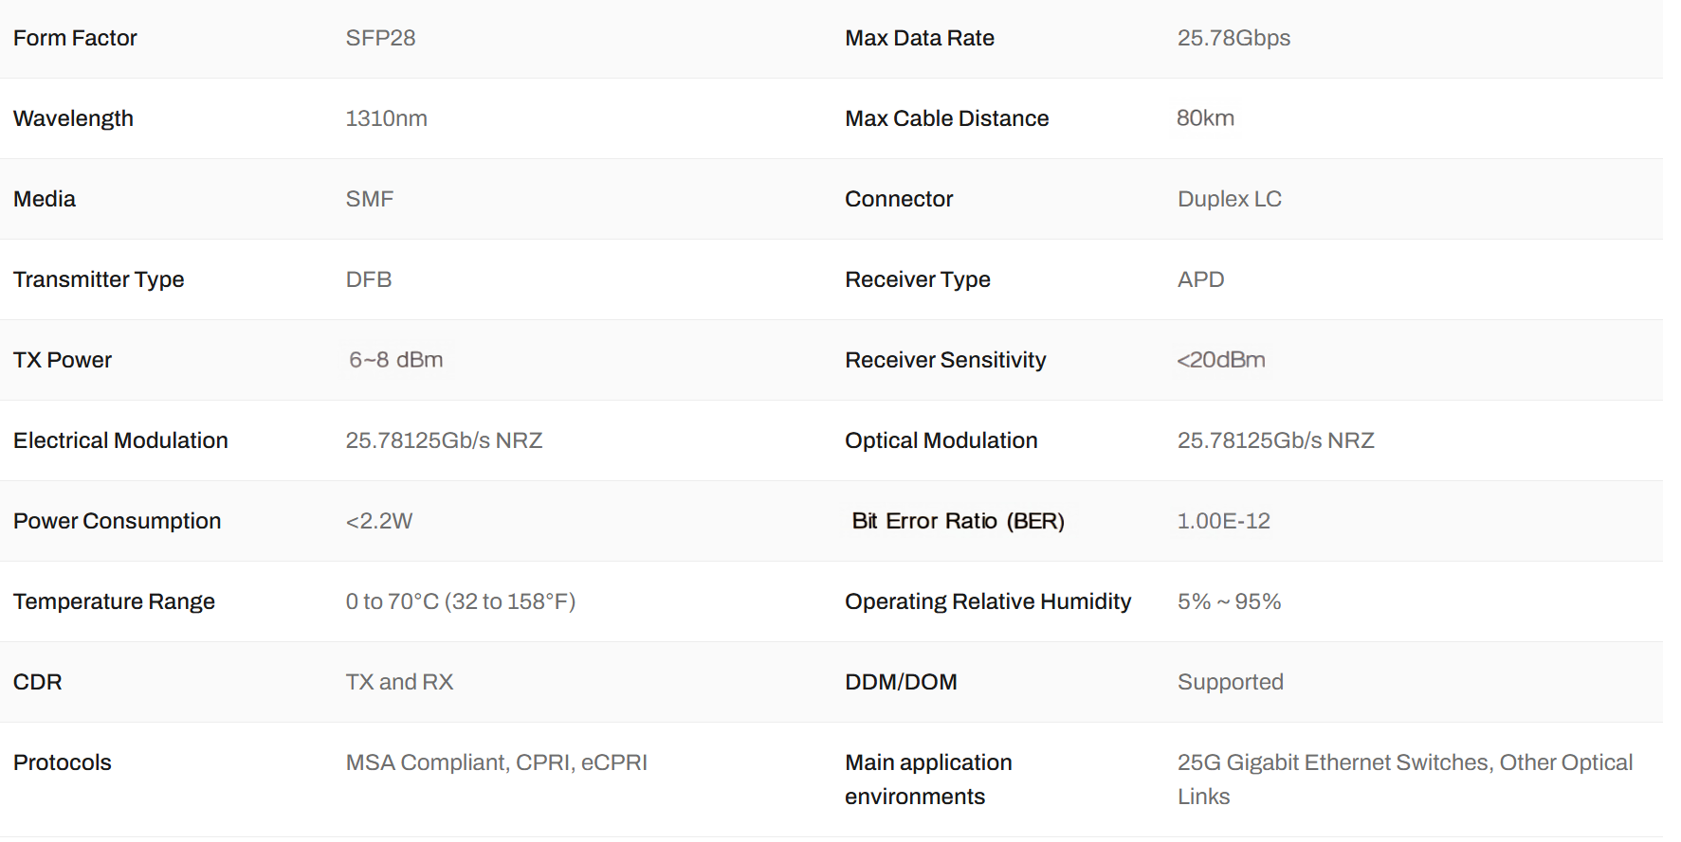Select the 25.78Gbps value
The width and height of the screenshot is (1681, 842).
pyautogui.click(x=1233, y=38)
